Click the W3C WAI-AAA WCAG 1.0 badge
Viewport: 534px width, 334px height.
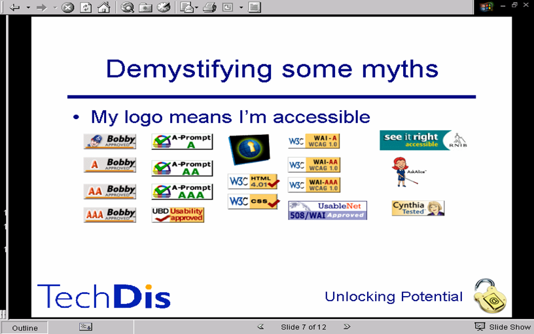pos(313,185)
